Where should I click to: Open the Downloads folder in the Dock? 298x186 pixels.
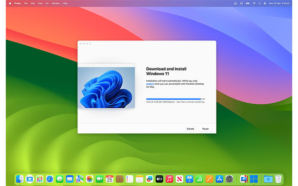coord(268,179)
